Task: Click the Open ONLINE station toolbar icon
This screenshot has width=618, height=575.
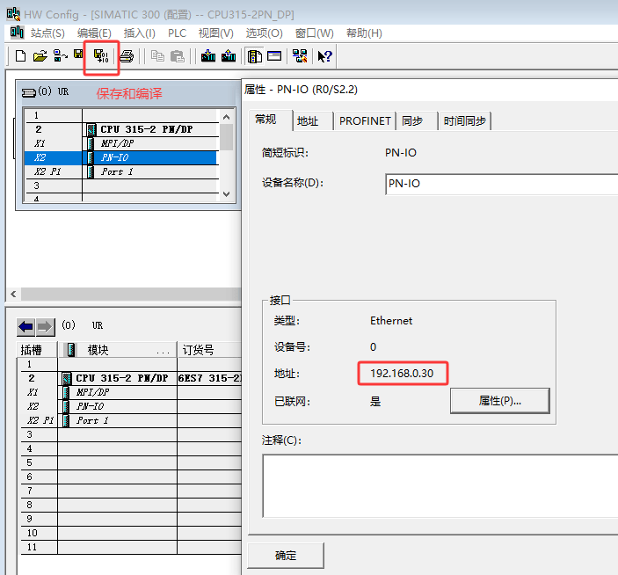Action: tap(60, 56)
